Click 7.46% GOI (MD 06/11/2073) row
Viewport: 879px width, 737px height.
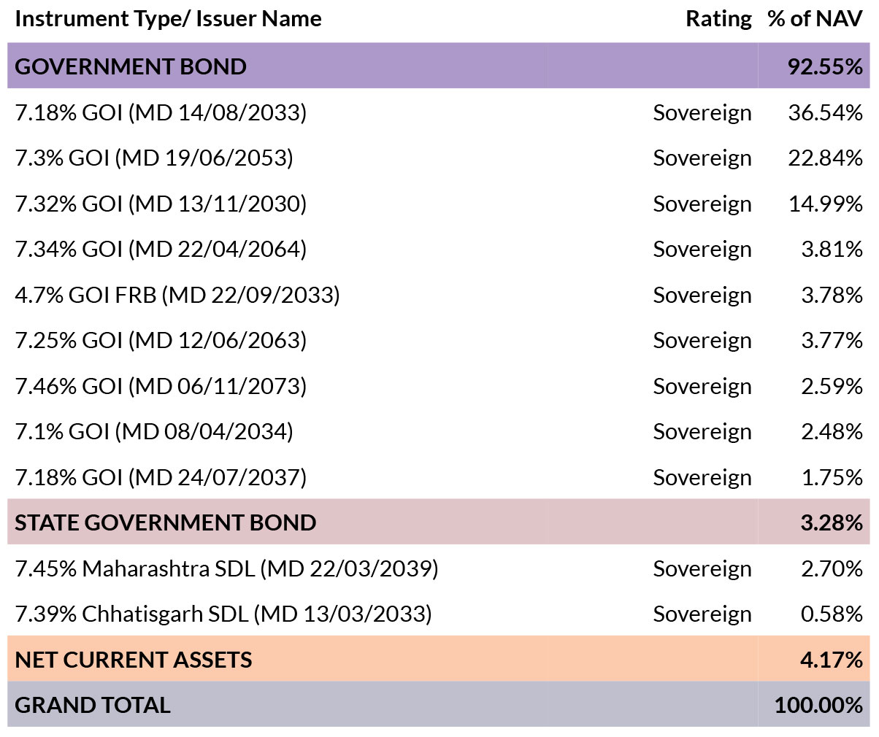pyautogui.click(x=439, y=386)
